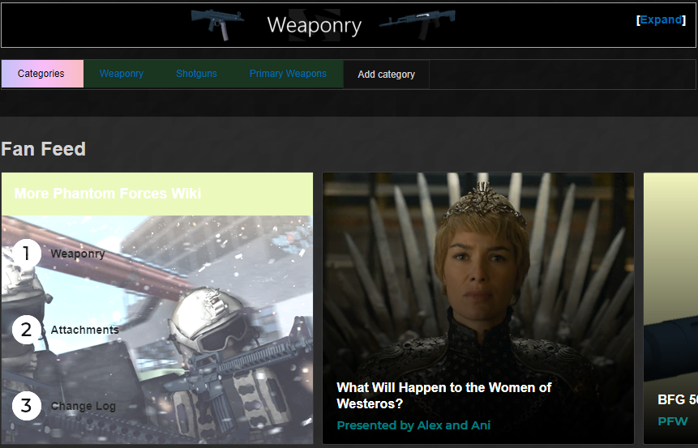
Task: Click the right rifle image in the banner
Action: pos(416,24)
